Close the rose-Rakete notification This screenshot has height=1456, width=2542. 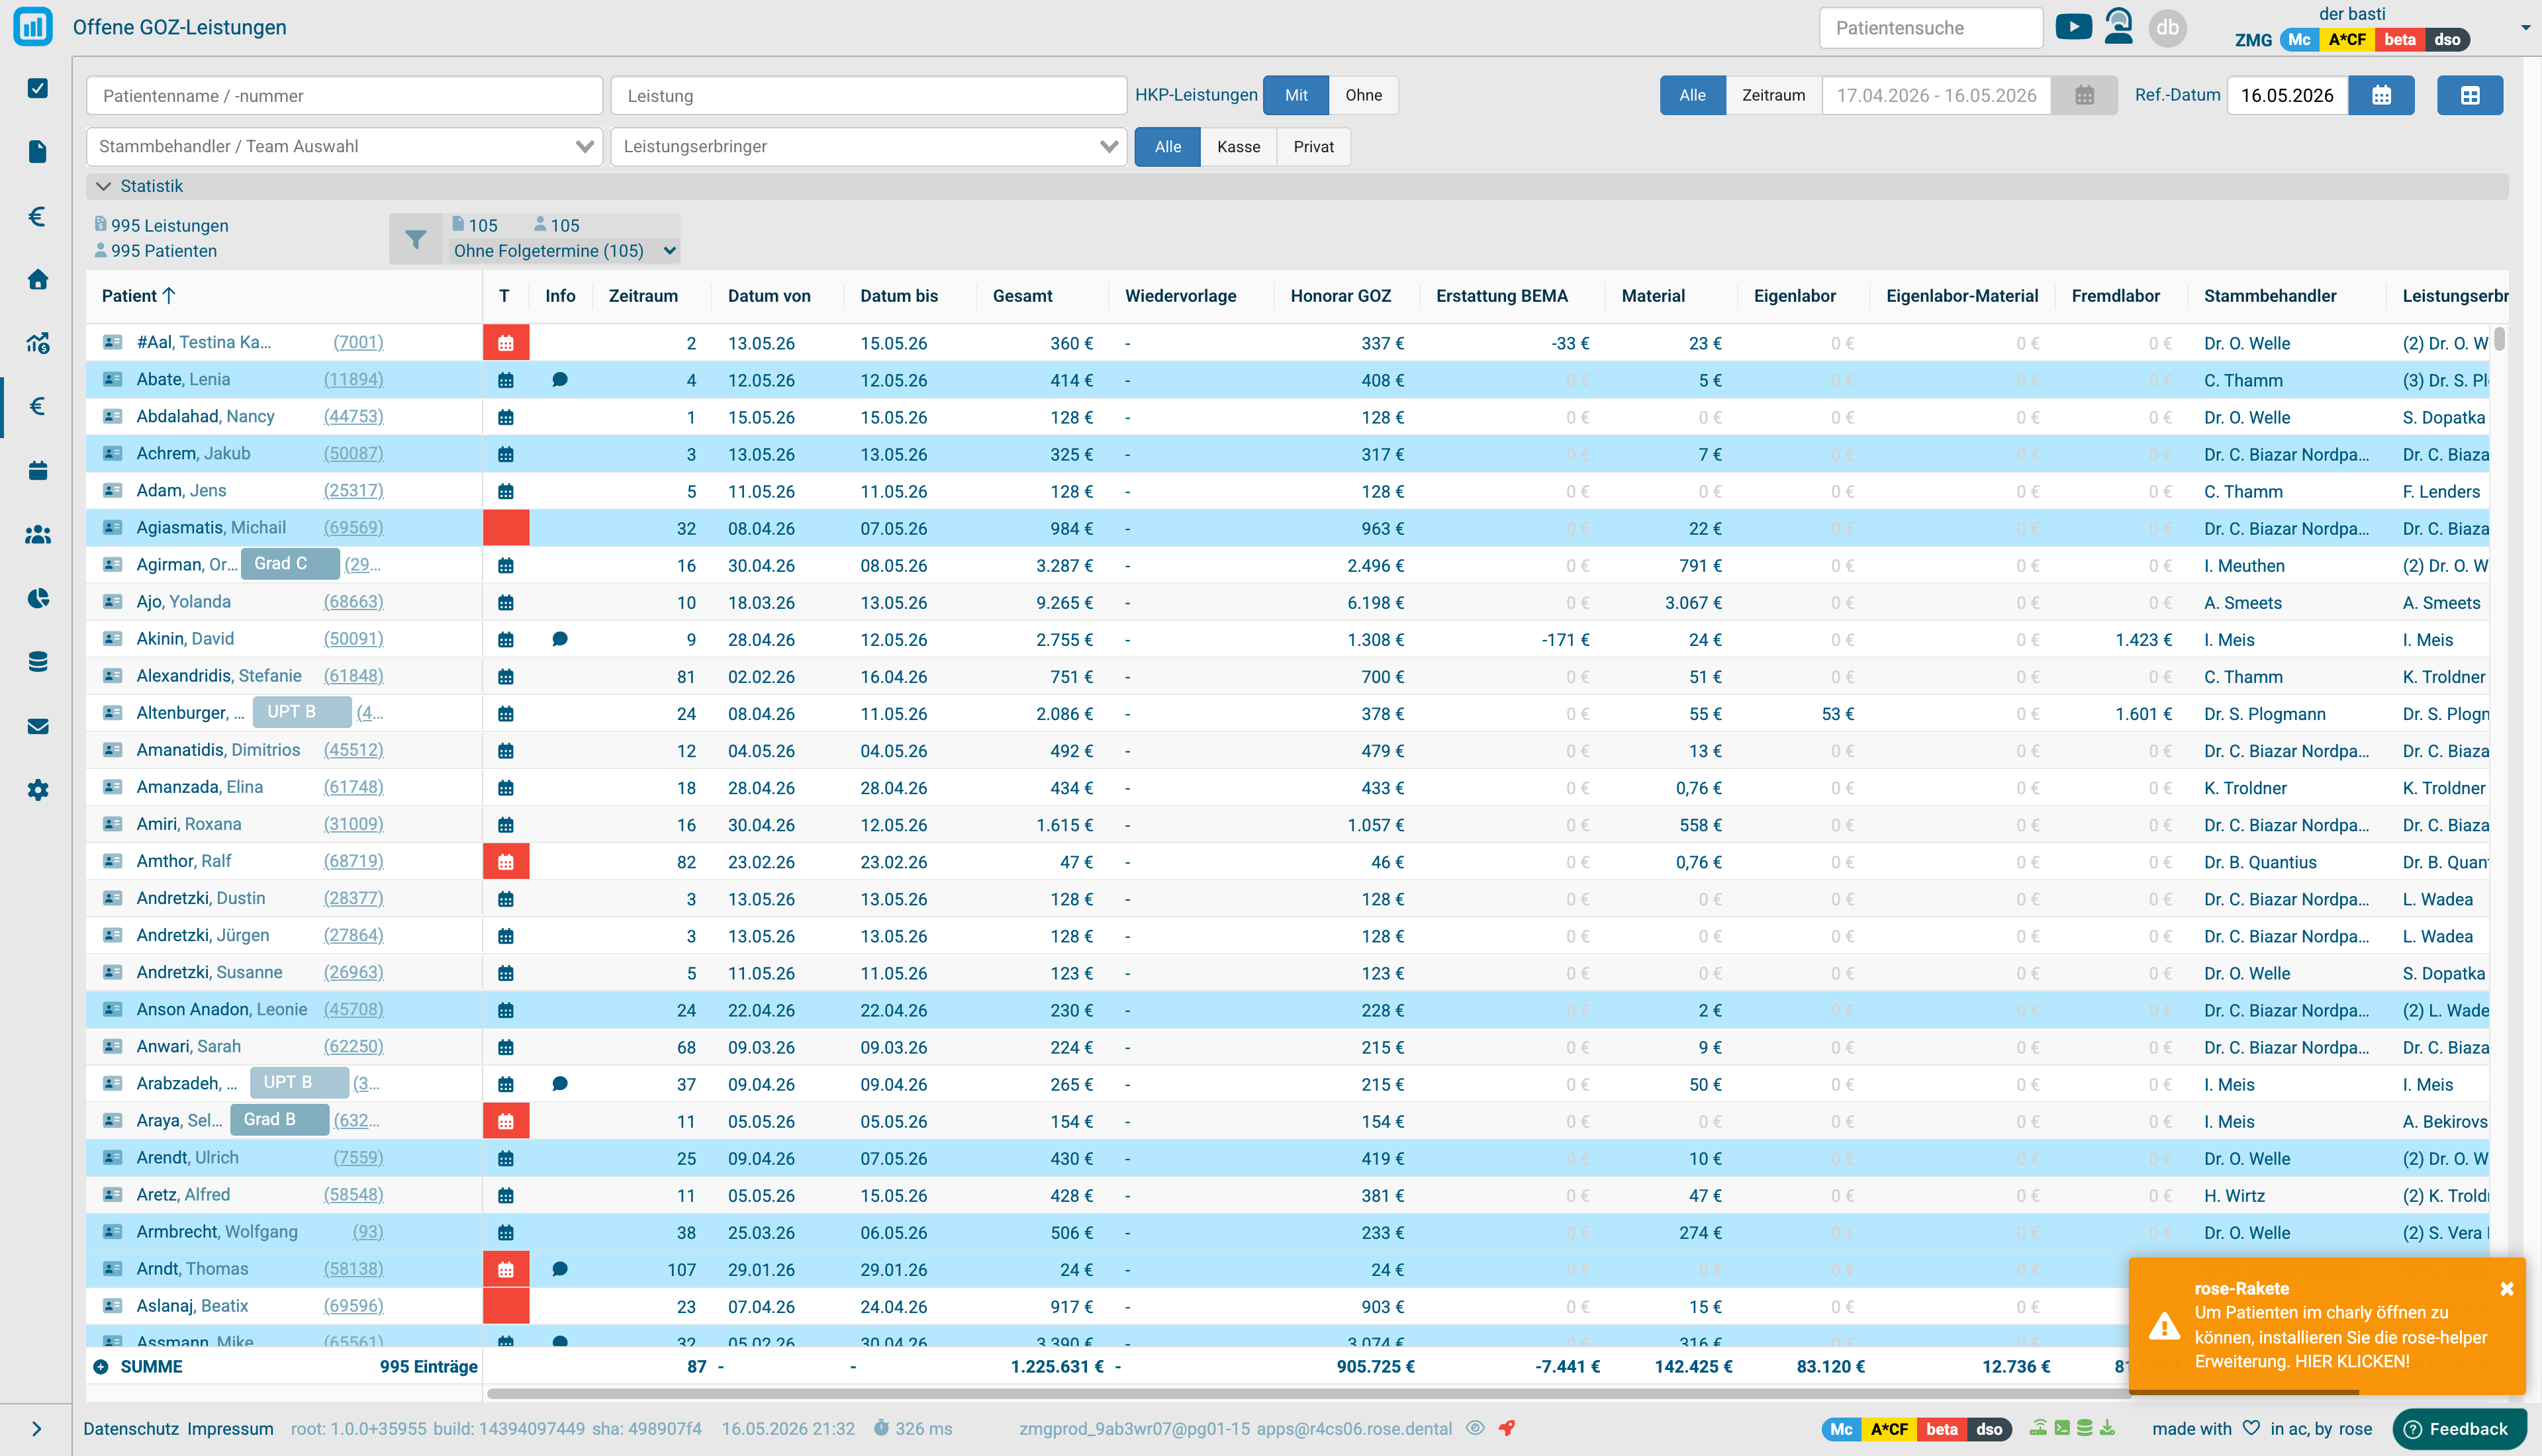(2506, 1289)
